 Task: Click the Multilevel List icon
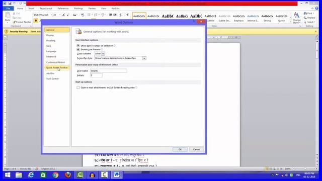103,15
